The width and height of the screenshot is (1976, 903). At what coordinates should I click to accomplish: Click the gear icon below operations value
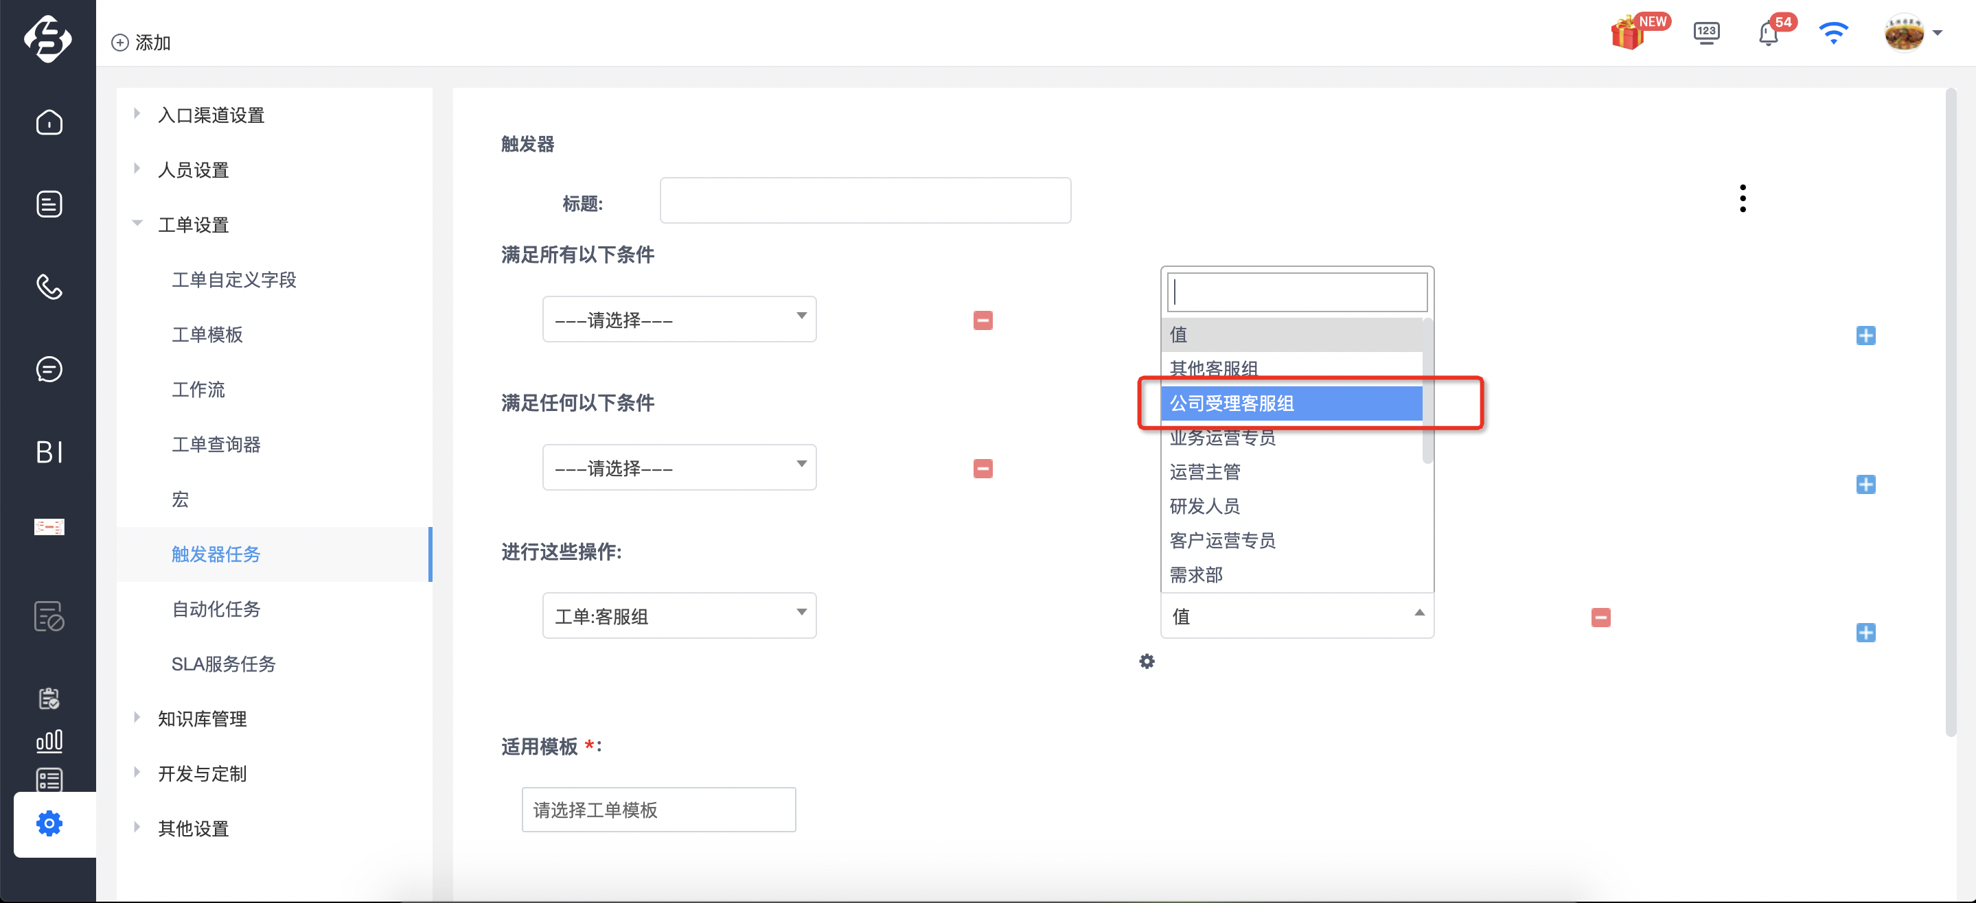coord(1146,661)
